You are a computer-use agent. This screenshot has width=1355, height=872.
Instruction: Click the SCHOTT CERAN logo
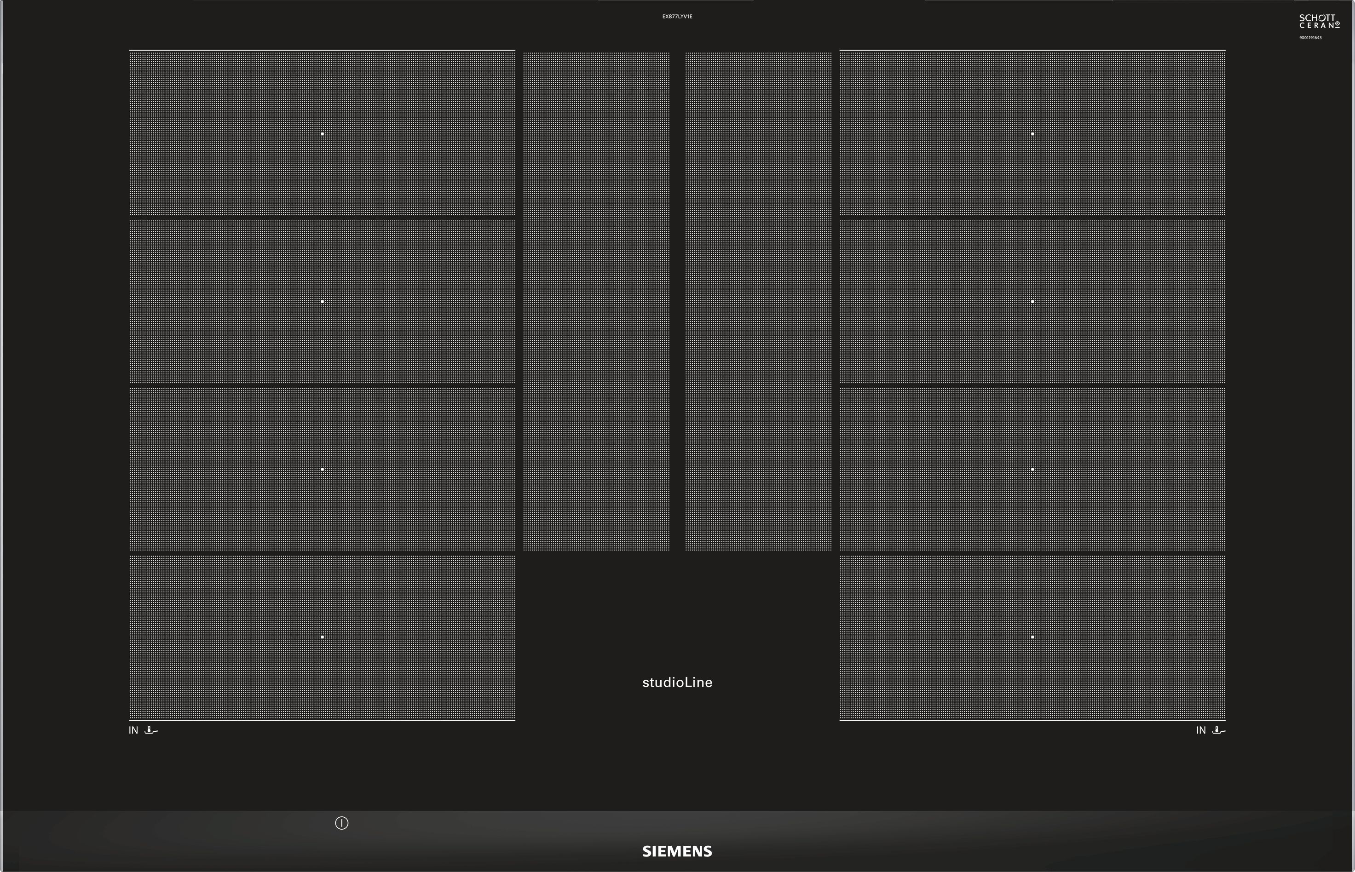tap(1319, 22)
